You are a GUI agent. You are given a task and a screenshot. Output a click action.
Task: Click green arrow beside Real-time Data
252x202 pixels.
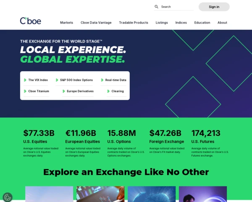coord(102,80)
